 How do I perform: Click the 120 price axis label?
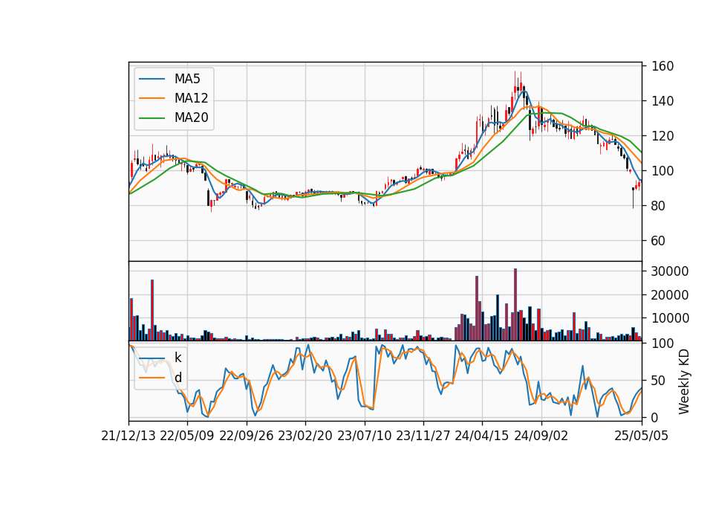coord(662,135)
